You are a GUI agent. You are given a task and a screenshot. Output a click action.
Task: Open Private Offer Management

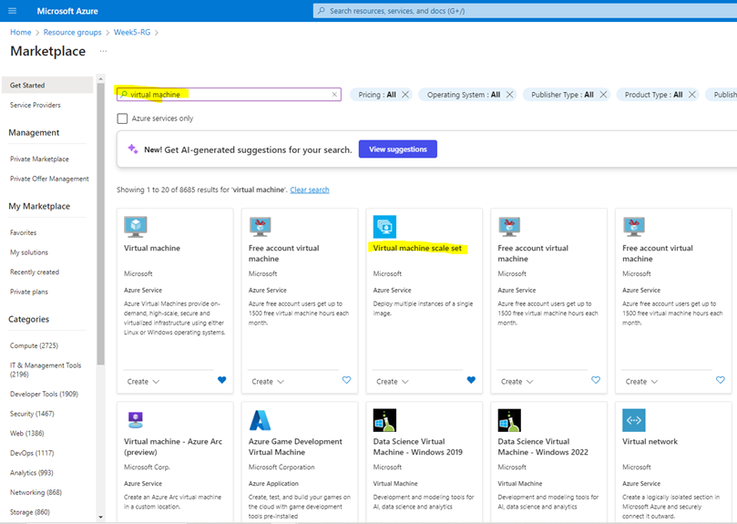point(49,179)
